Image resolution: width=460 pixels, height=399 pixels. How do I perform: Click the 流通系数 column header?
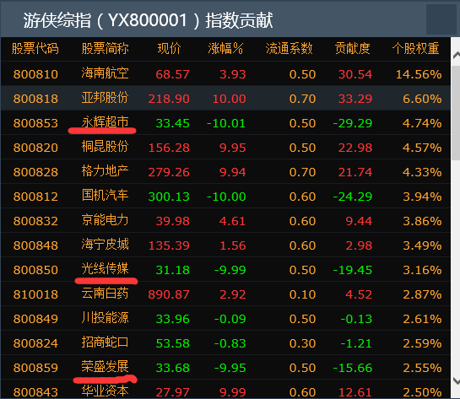(289, 49)
